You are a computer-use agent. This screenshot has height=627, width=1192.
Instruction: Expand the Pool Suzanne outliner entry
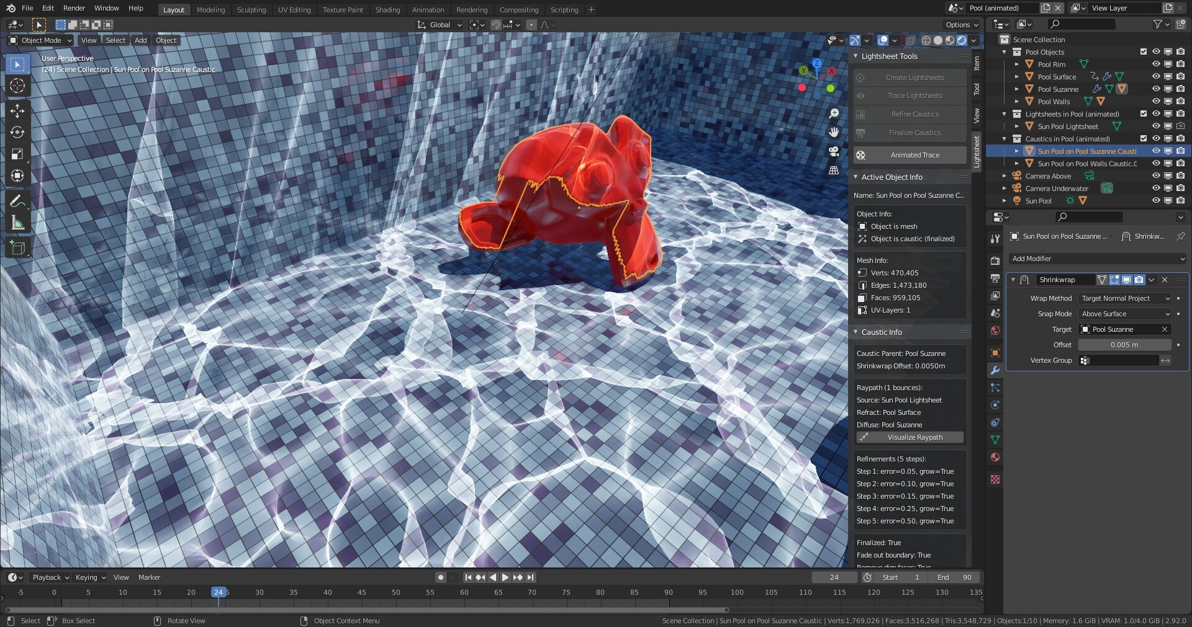(1016, 89)
